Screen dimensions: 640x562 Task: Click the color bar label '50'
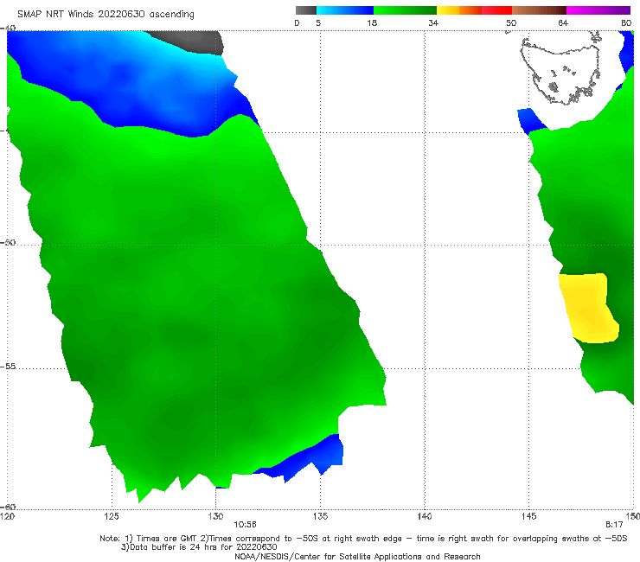511,23
